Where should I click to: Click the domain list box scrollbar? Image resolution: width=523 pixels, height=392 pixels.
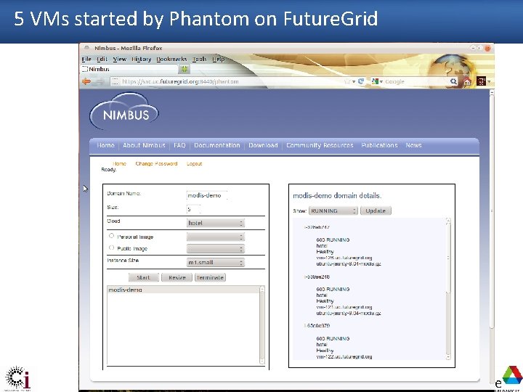pos(261,325)
